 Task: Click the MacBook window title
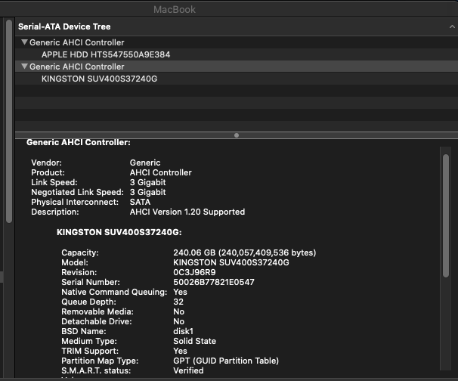click(175, 10)
